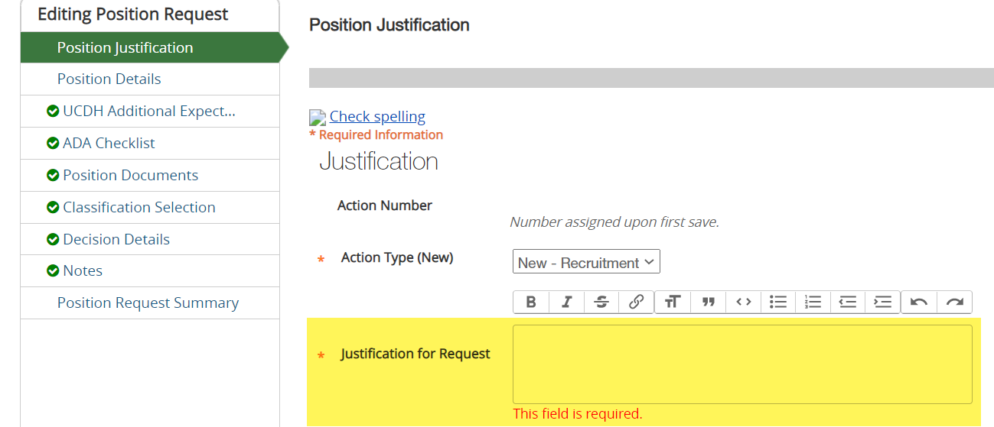Click the heading text size icon
994x427 pixels.
point(672,302)
